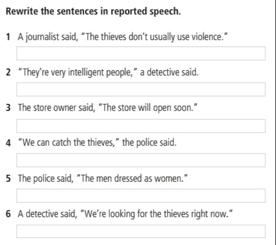
Task: Click question number 1 label
Action: [8, 37]
